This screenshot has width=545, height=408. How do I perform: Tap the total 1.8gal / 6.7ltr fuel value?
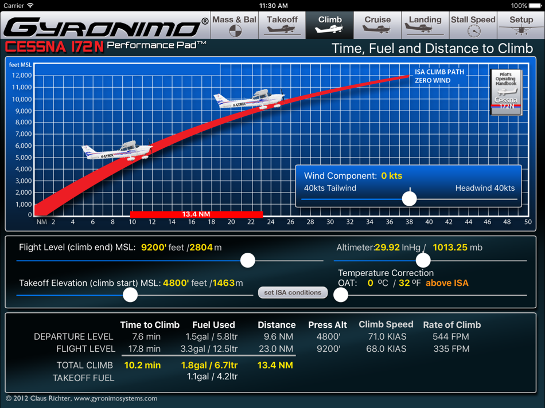coord(209,365)
